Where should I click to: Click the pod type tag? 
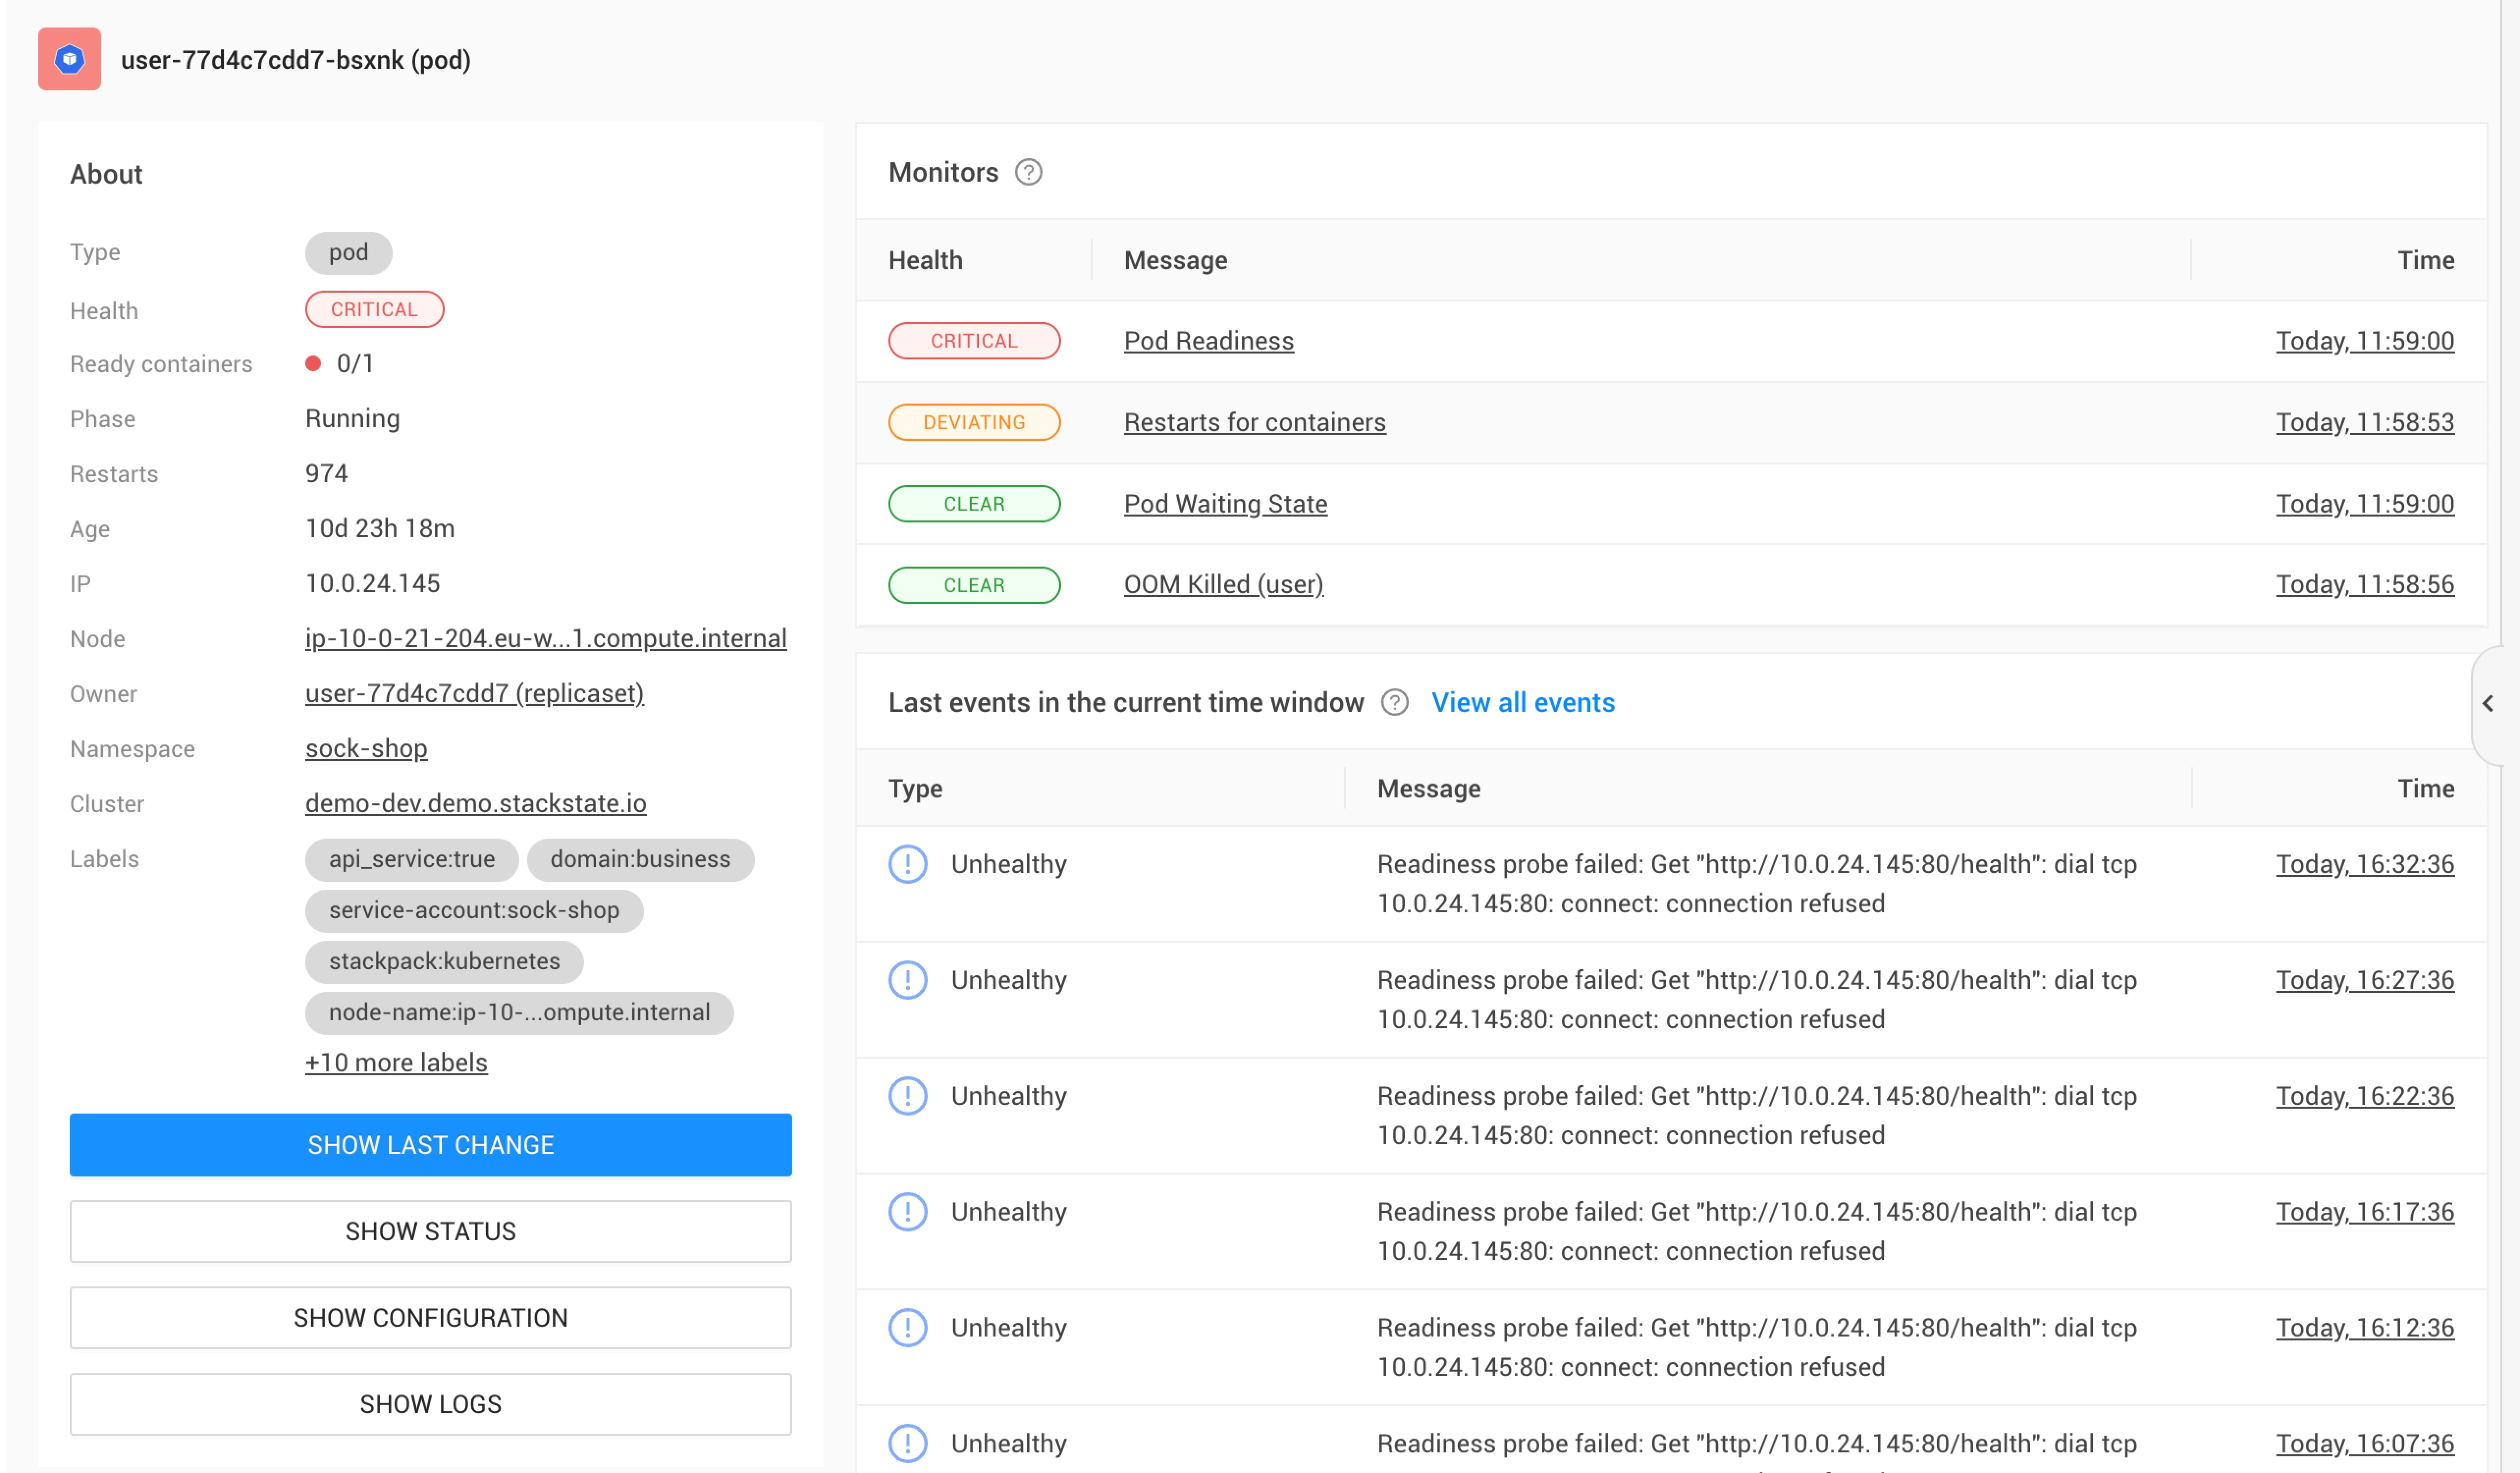click(x=348, y=252)
